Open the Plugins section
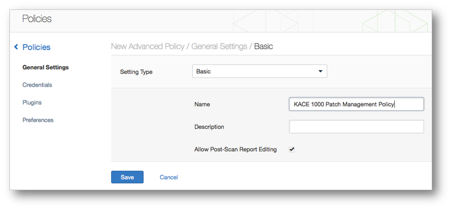Screen dimensions: 451x209 32,102
